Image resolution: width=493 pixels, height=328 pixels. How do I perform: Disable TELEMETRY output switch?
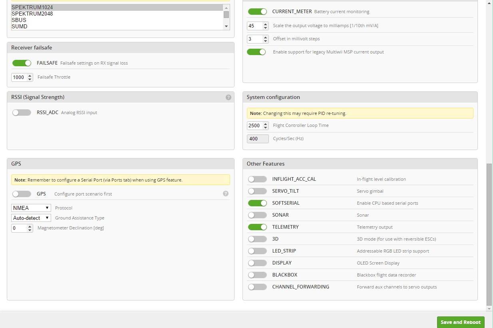pos(257,227)
